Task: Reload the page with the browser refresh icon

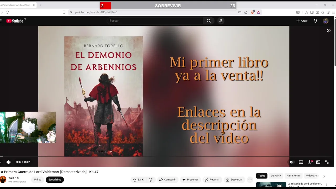Action: point(7,12)
